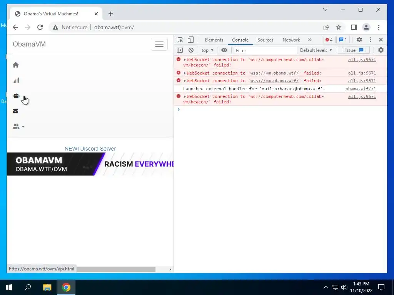Close the Obama's Virtual Machines tab
Screen dimensions: 394x295
tap(96, 14)
